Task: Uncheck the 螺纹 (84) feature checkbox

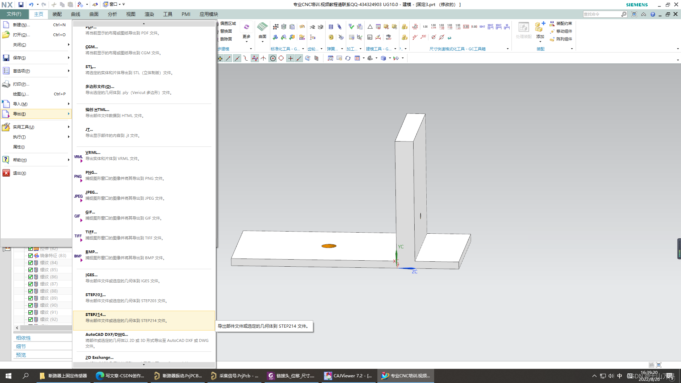Action: coord(31,263)
